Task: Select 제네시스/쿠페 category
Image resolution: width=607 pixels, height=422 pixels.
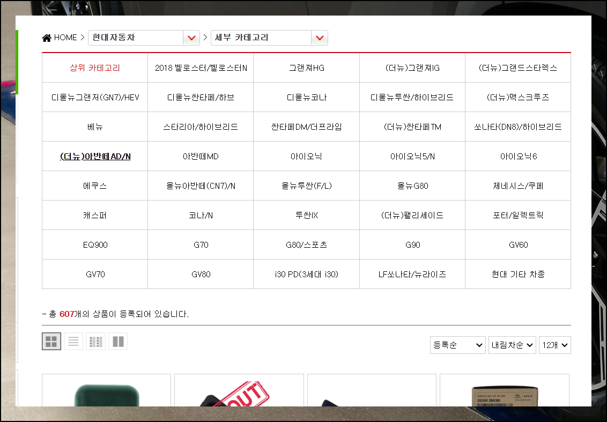Action: point(518,186)
